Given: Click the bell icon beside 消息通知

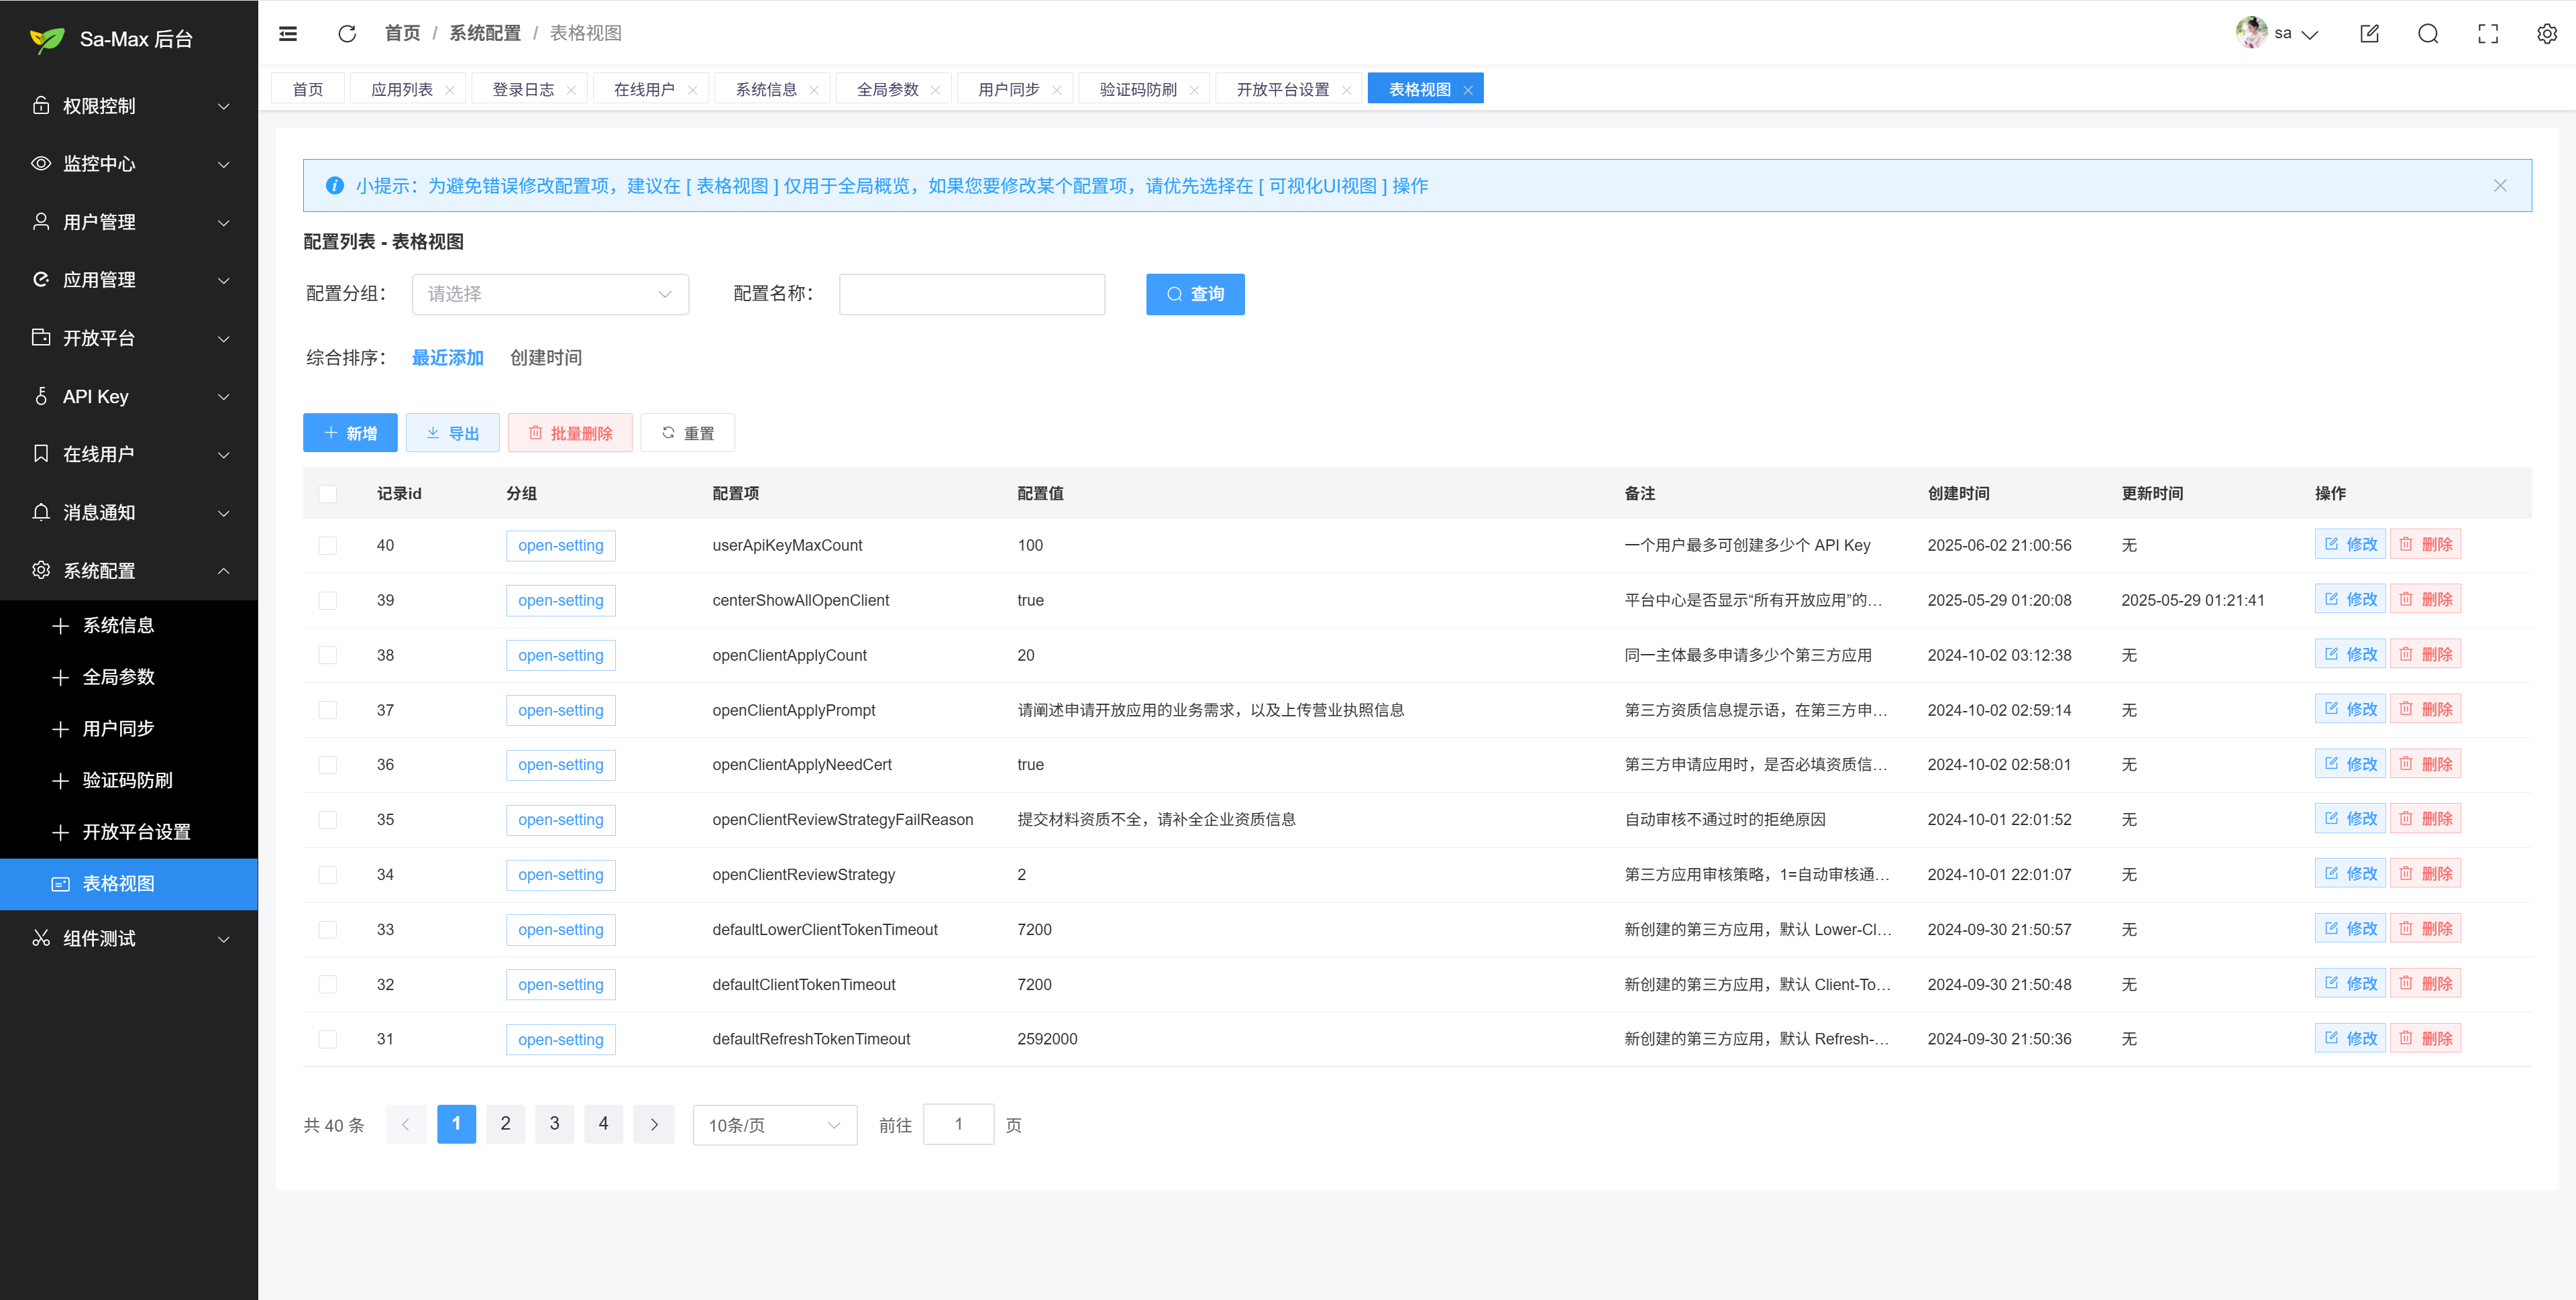Looking at the screenshot, I should (41, 512).
